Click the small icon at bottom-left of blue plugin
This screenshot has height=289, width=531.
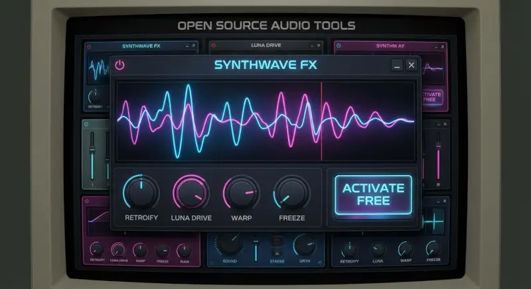[x=212, y=262]
